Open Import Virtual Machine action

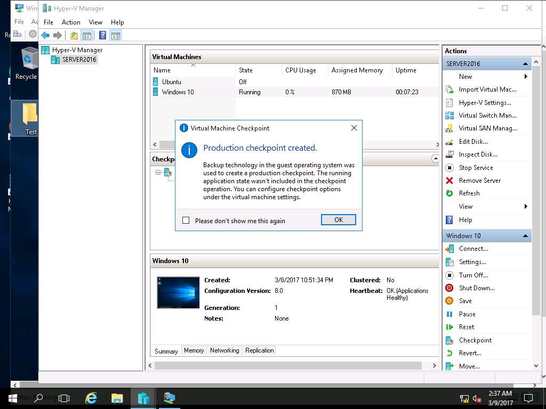click(487, 89)
